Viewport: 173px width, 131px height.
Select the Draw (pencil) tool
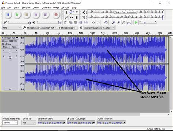[x=77, y=12]
